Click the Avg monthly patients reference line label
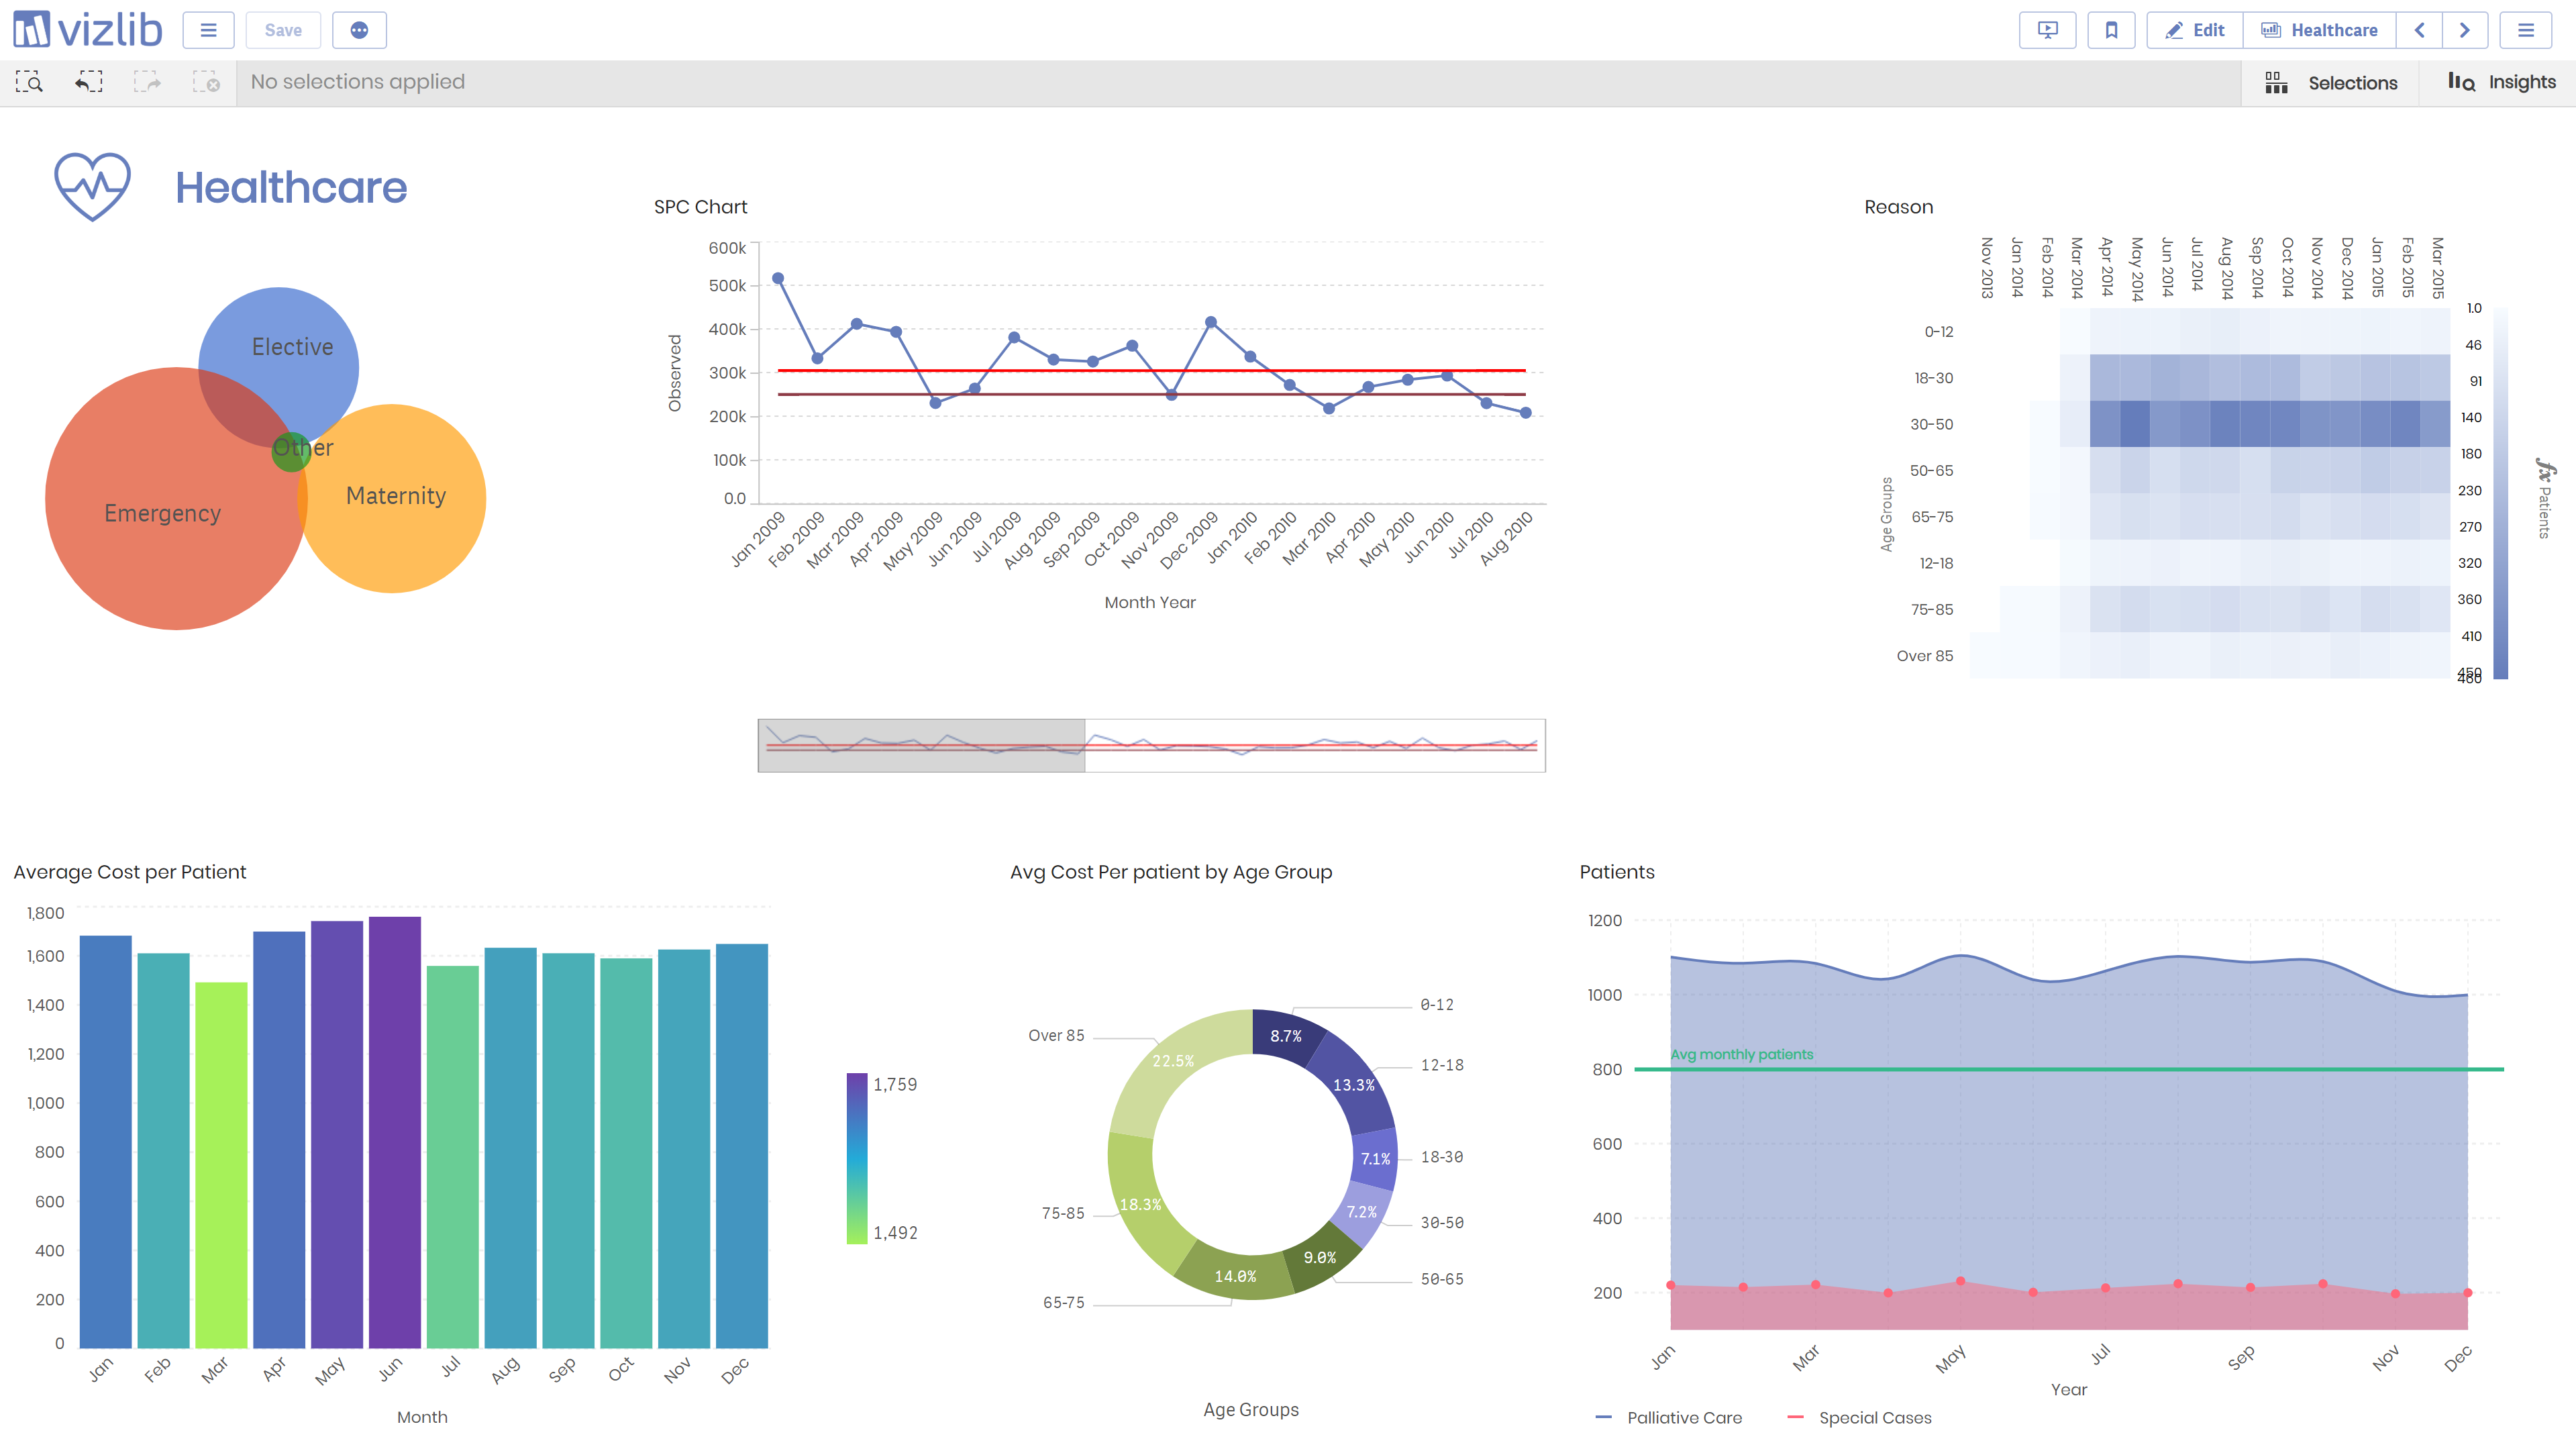The height and width of the screenshot is (1449, 2576). [x=1741, y=1054]
